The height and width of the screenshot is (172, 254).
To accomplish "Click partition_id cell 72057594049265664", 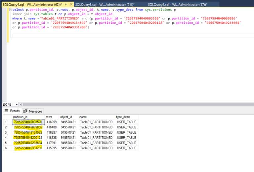I will coord(28,143).
